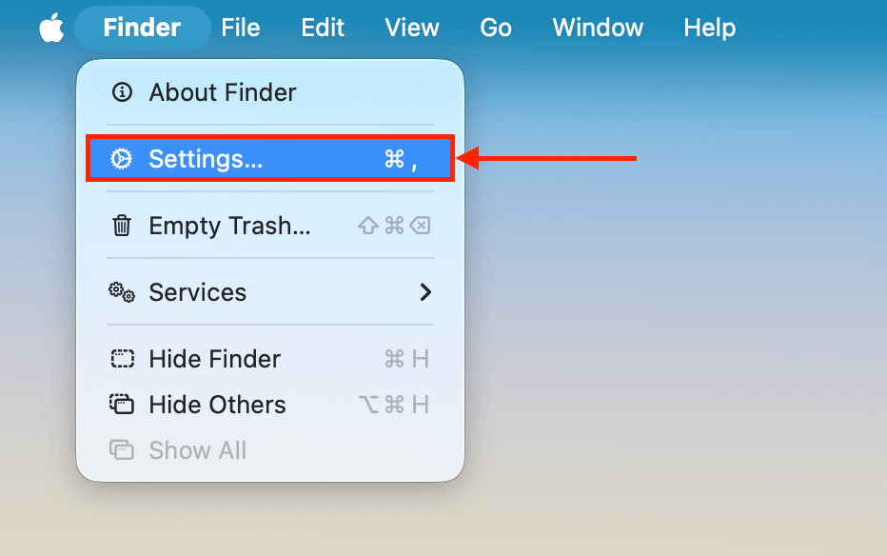Select About Finder
Screen dimensions: 887x556
222,92
